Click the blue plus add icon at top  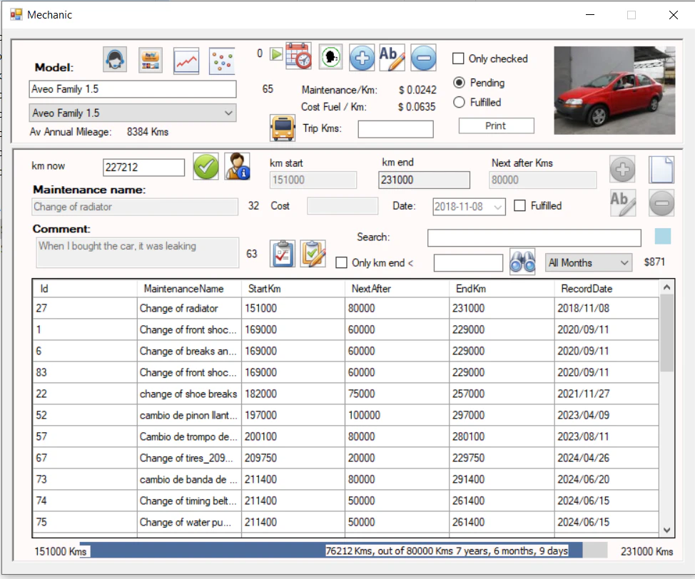[x=362, y=58]
